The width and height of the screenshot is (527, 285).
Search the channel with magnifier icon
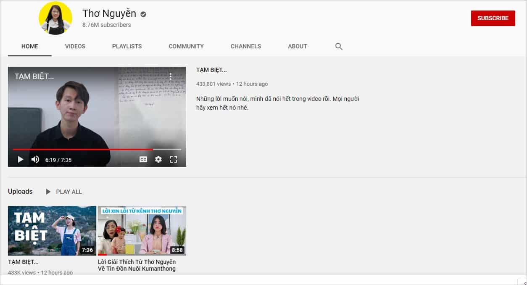click(x=339, y=47)
